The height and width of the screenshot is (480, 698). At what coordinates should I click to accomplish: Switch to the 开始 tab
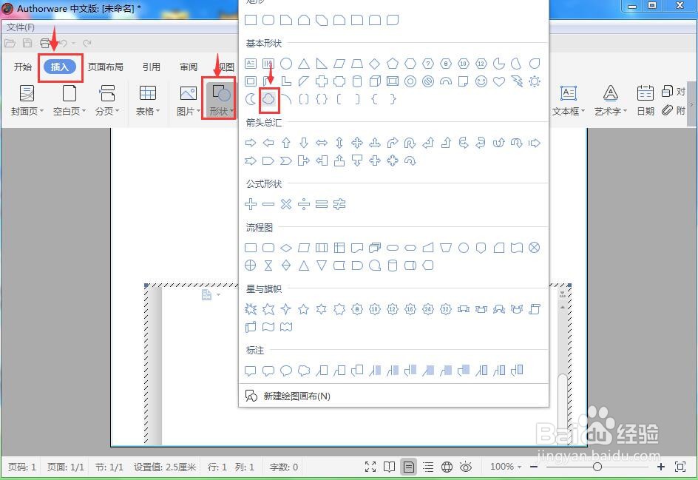click(23, 67)
